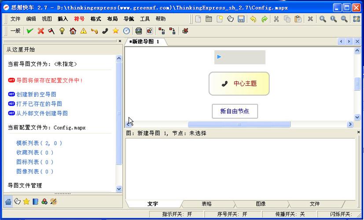This screenshot has width=364, height=220.
Task: Apply the yellow warning triangle symbol
Action: coord(84,31)
